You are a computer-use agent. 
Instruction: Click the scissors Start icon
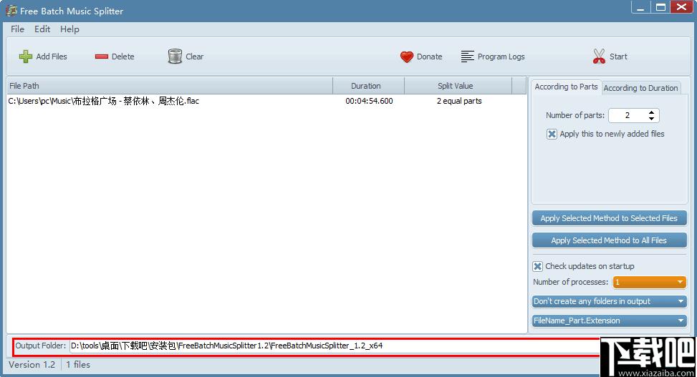click(600, 57)
